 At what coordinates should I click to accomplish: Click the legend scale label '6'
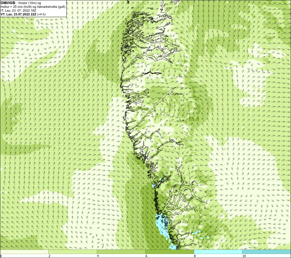[146, 256]
